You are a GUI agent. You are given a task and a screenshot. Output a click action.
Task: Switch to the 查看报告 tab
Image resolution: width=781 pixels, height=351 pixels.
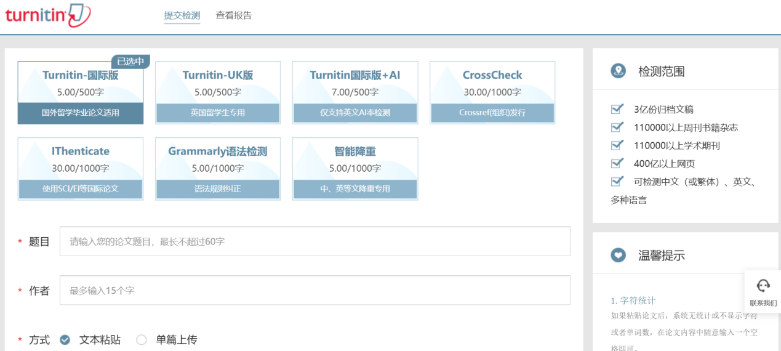pyautogui.click(x=234, y=15)
